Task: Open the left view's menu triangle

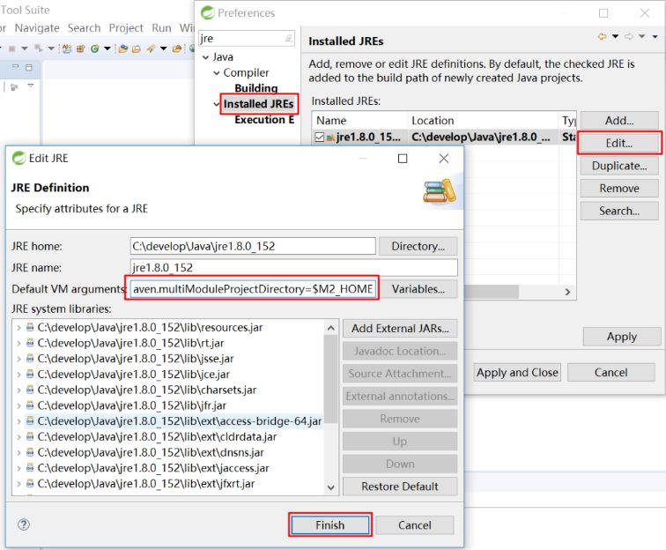Action: pyautogui.click(x=31, y=85)
